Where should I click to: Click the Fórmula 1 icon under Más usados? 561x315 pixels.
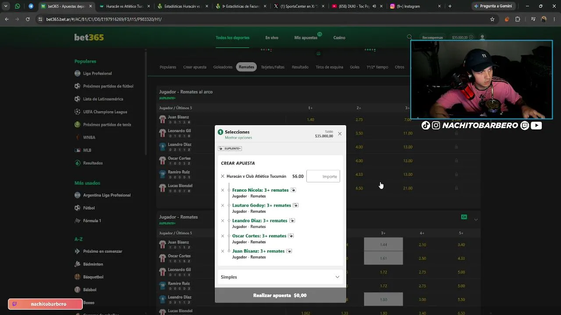pyautogui.click(x=78, y=220)
